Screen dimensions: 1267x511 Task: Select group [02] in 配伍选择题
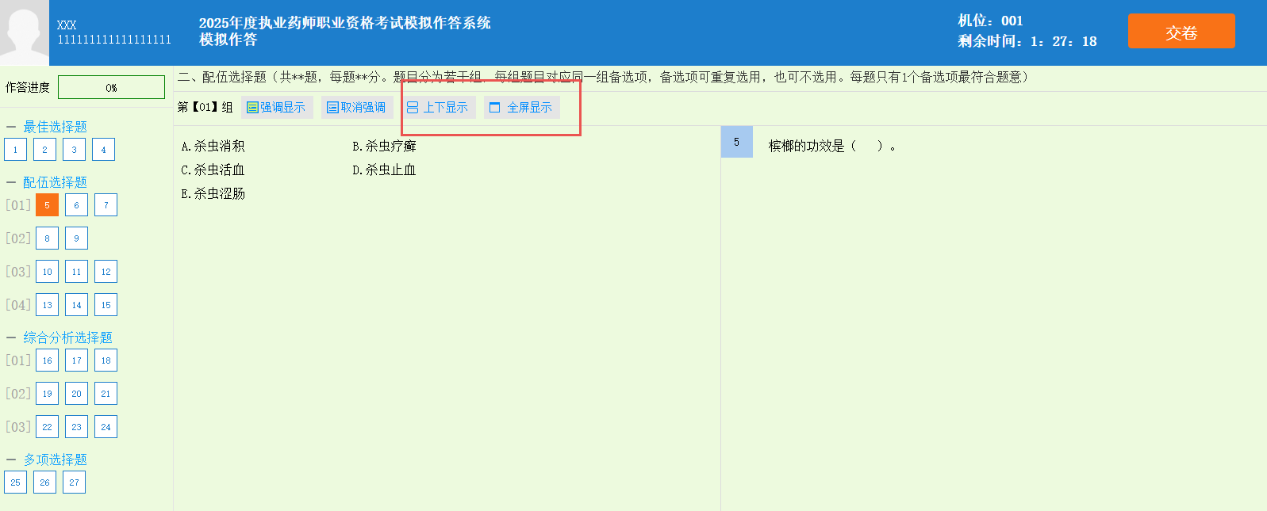(x=18, y=238)
